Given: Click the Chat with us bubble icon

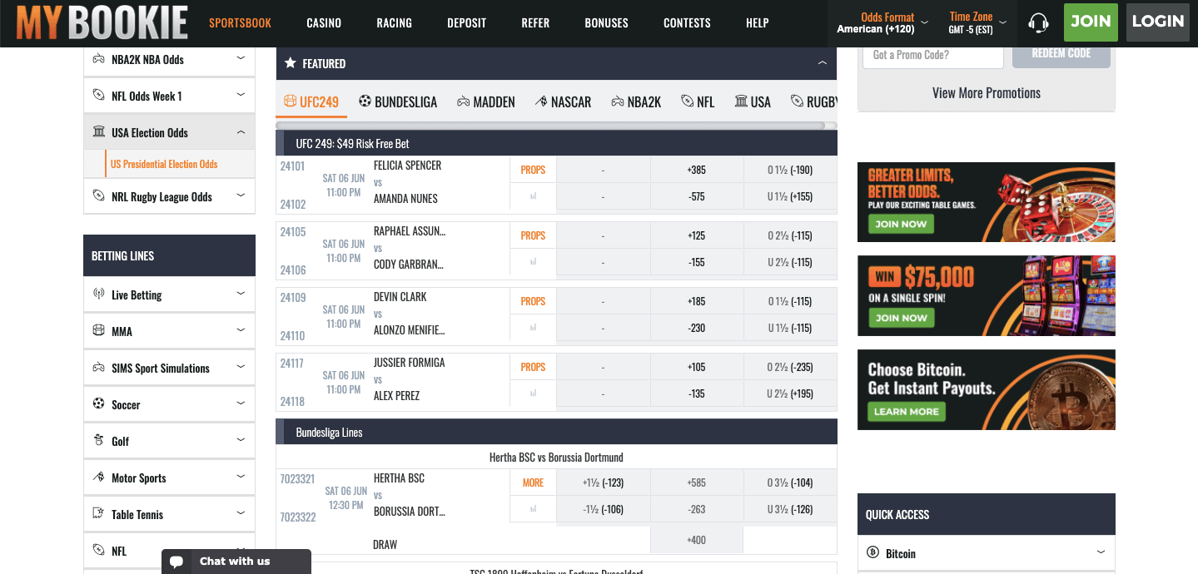Looking at the screenshot, I should pyautogui.click(x=177, y=562).
